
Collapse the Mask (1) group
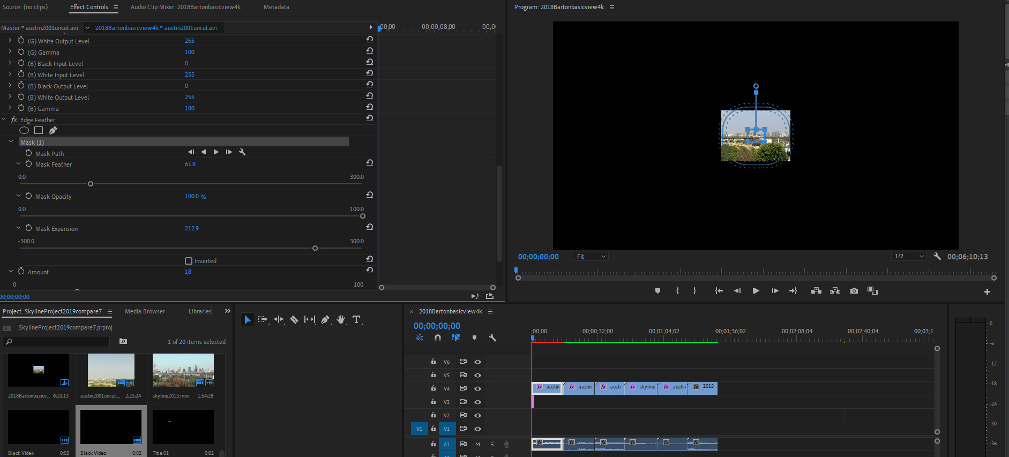[x=11, y=142]
